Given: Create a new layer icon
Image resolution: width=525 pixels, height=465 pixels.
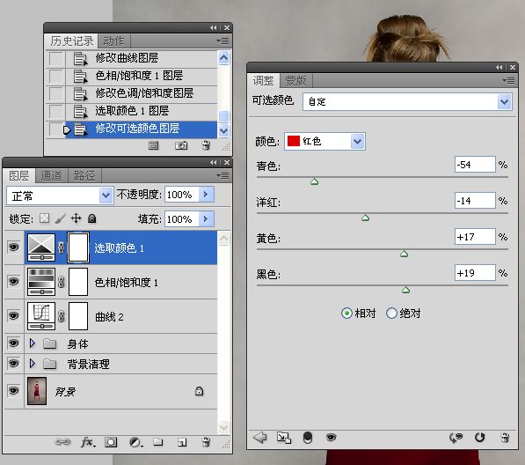Looking at the screenshot, I should 182,442.
